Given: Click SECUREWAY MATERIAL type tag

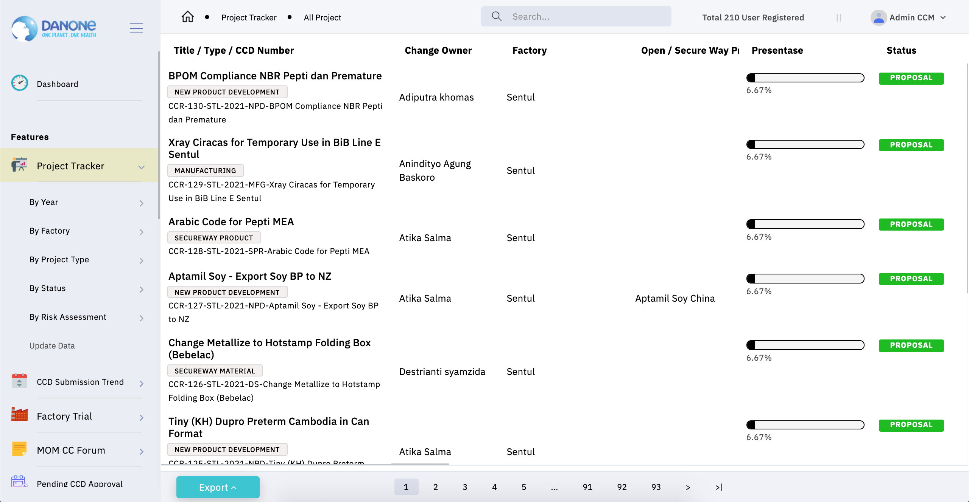Looking at the screenshot, I should pos(215,371).
